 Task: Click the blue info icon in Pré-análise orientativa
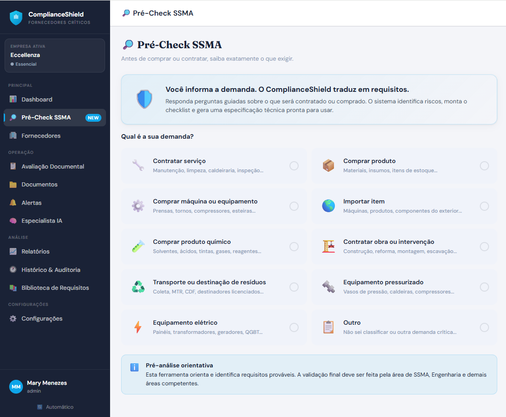[134, 367]
